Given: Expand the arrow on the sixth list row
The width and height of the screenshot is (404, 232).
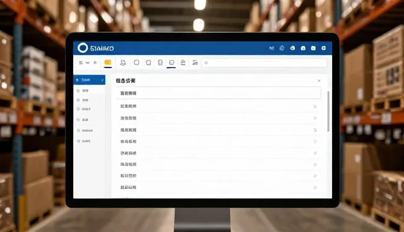Looking at the screenshot, I should 315,165.
